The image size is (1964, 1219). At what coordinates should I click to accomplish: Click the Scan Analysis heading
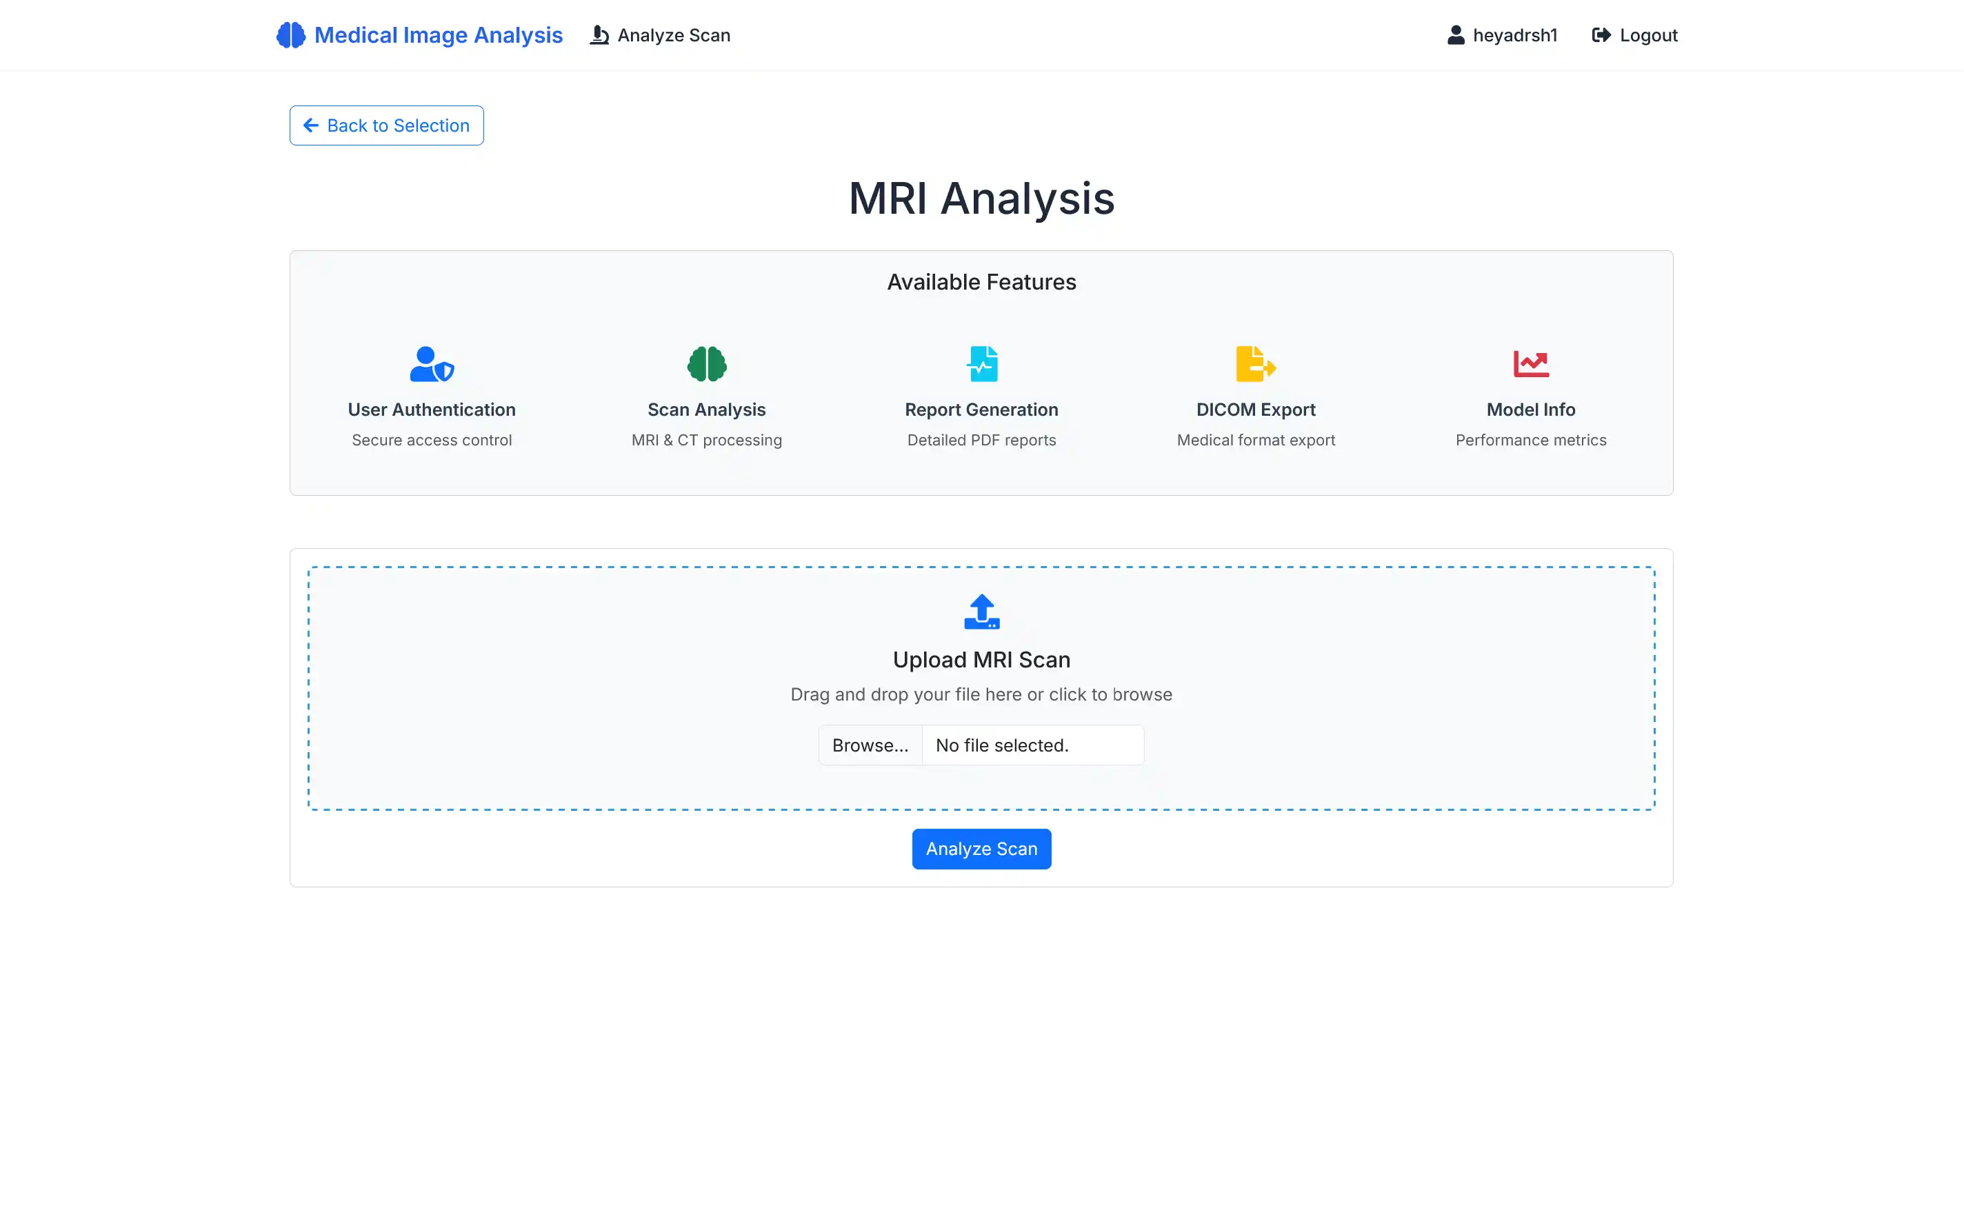706,410
